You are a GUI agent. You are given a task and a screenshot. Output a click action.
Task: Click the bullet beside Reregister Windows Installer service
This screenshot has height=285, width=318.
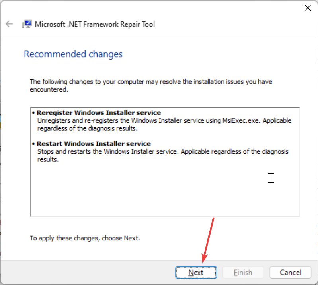pos(33,113)
